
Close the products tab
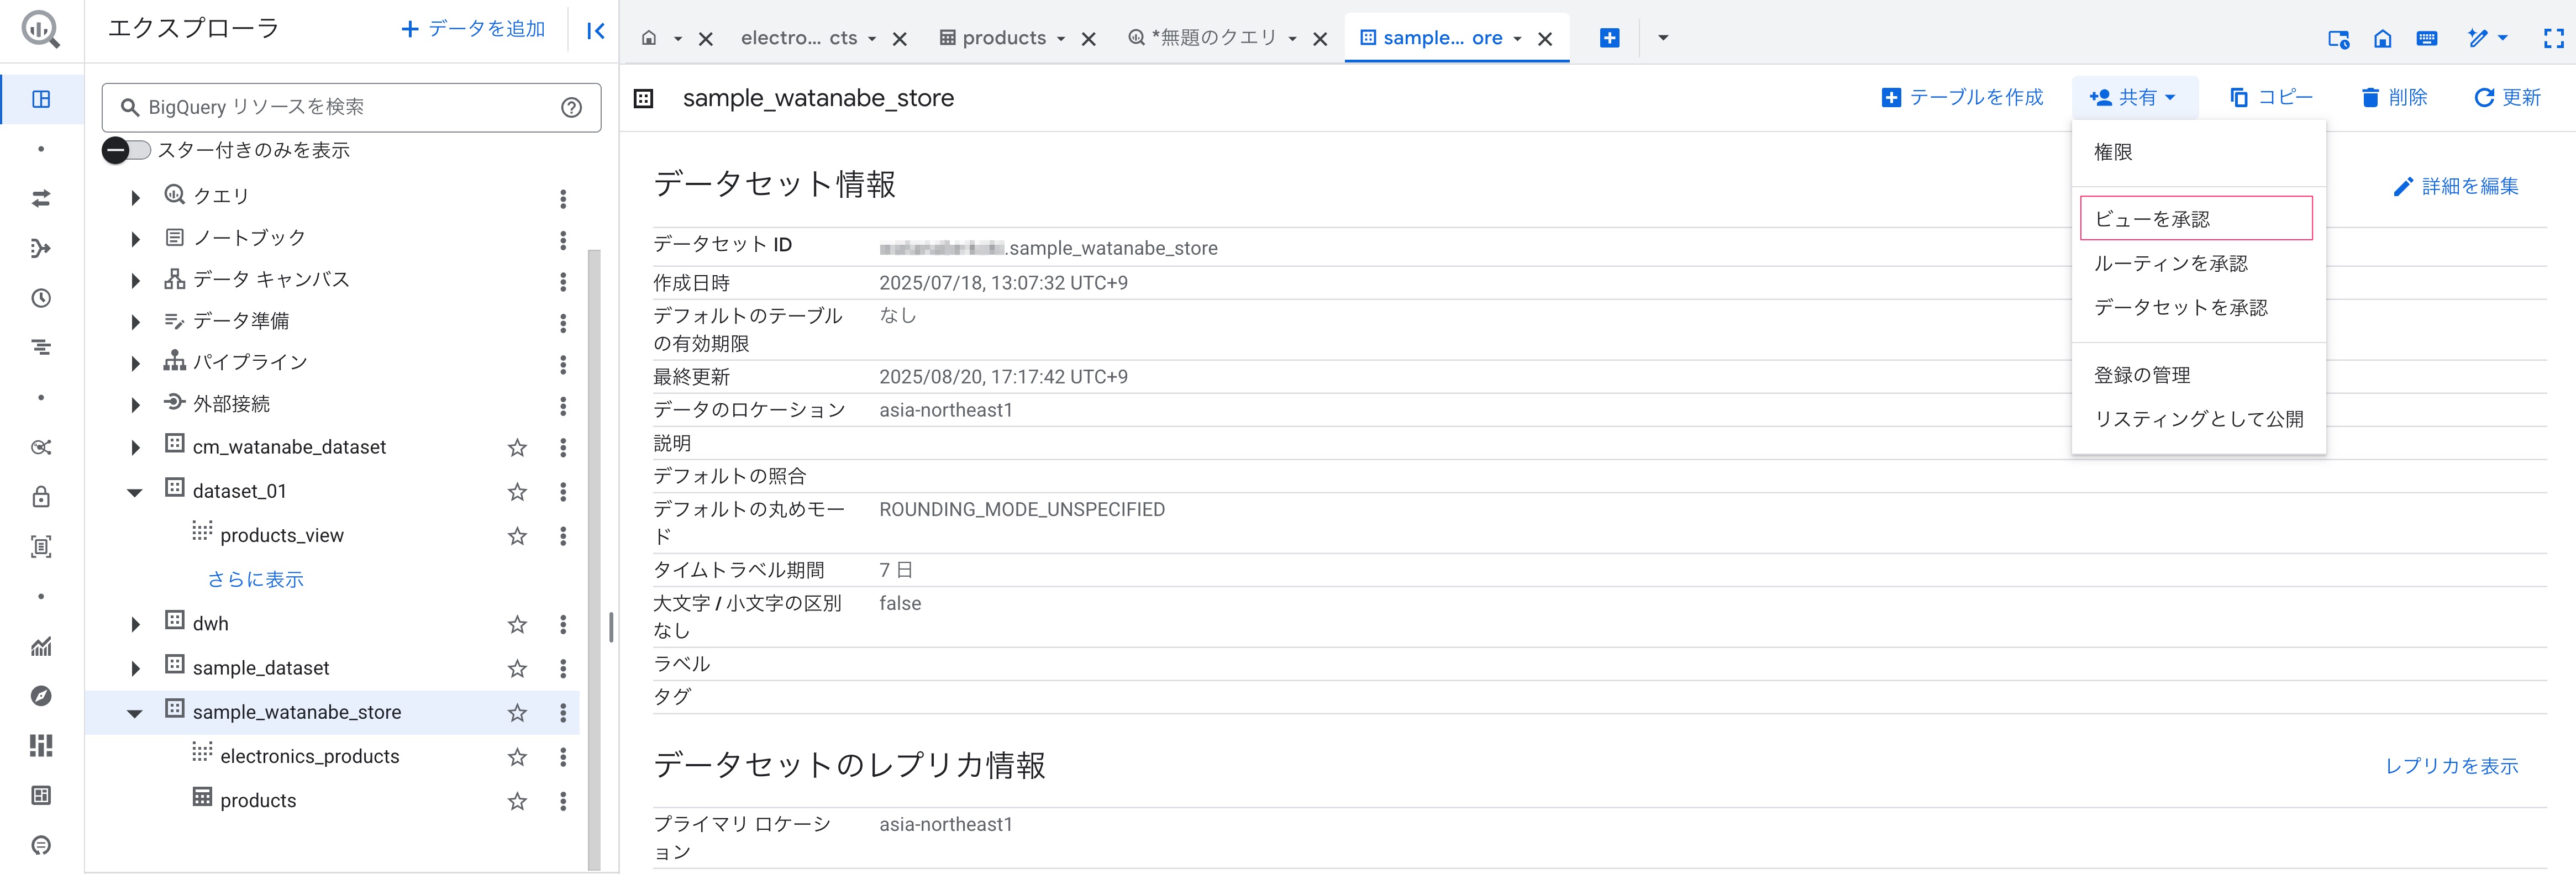click(1089, 39)
